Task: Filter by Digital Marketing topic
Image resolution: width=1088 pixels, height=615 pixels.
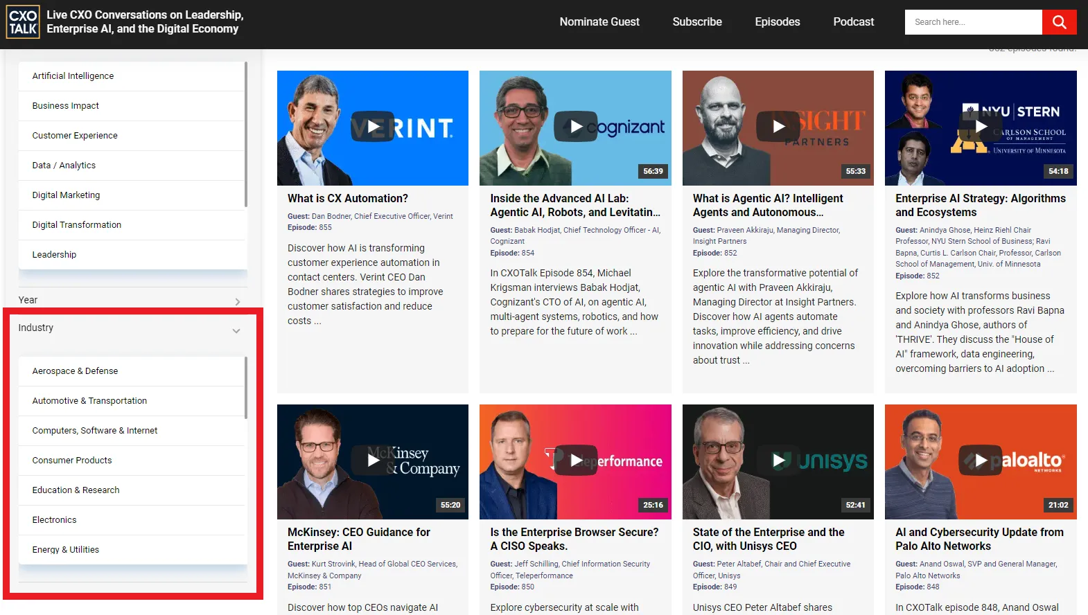Action: point(132,195)
